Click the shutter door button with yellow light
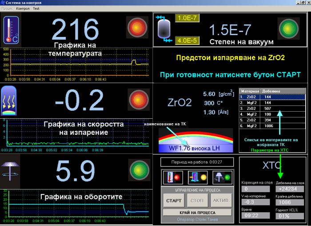Screen dimensions: 311x226 tap(198, 178)
